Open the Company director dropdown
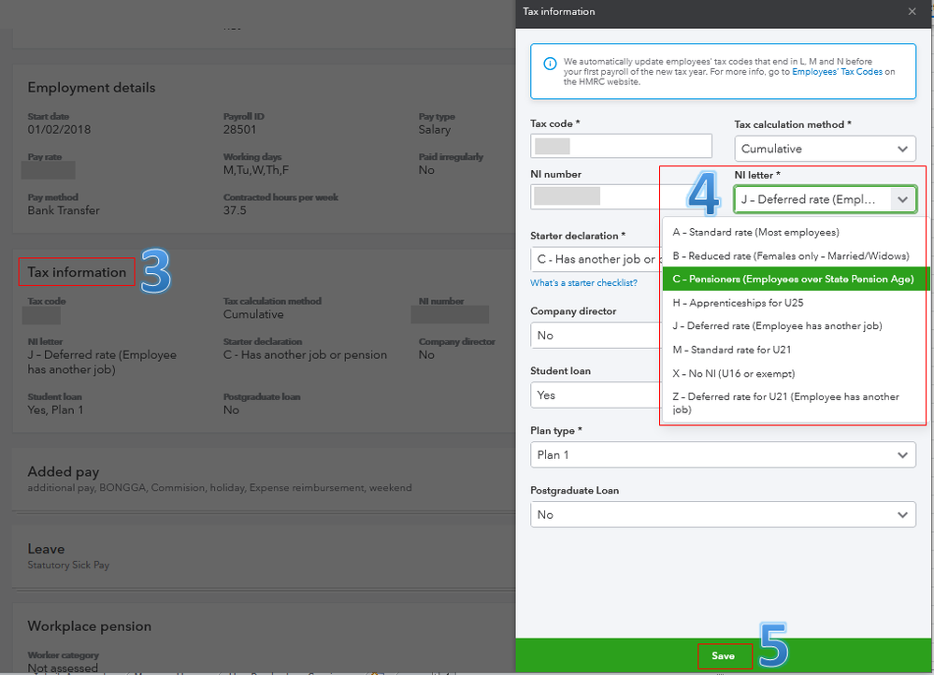The width and height of the screenshot is (934, 675). tap(596, 336)
